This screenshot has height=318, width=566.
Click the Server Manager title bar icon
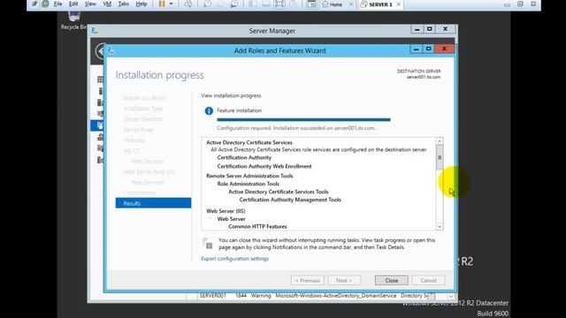tap(95, 31)
